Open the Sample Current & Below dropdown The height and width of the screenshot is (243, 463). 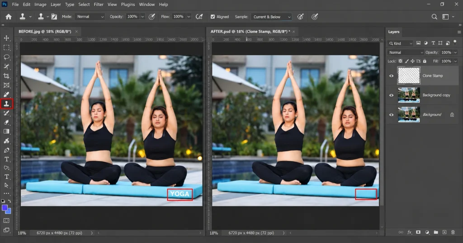[271, 17]
